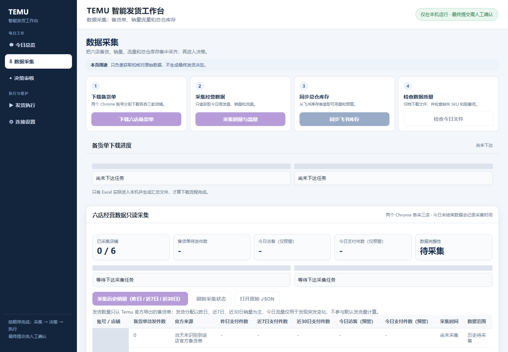Click the 近7日支付件数 column header

pyautogui.click(x=272, y=321)
